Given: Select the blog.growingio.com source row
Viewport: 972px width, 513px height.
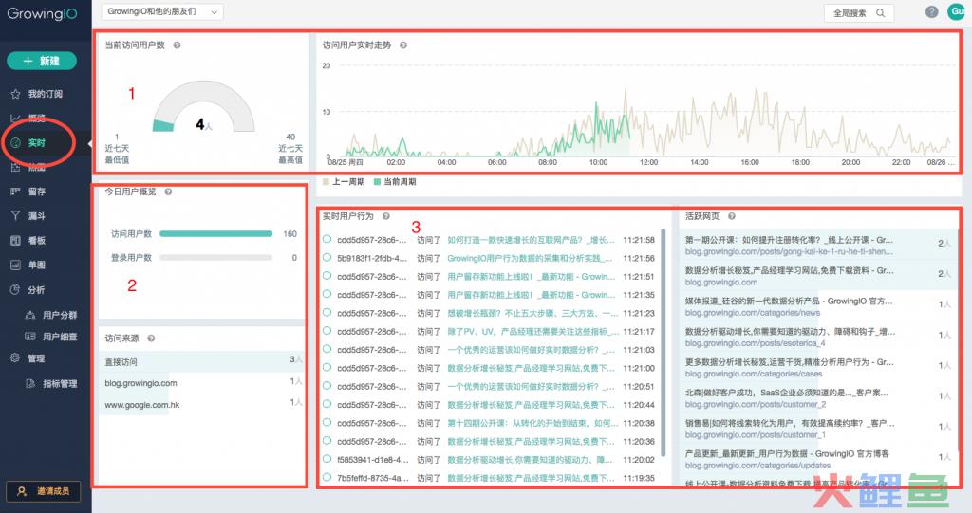Looking at the screenshot, I should (203, 383).
